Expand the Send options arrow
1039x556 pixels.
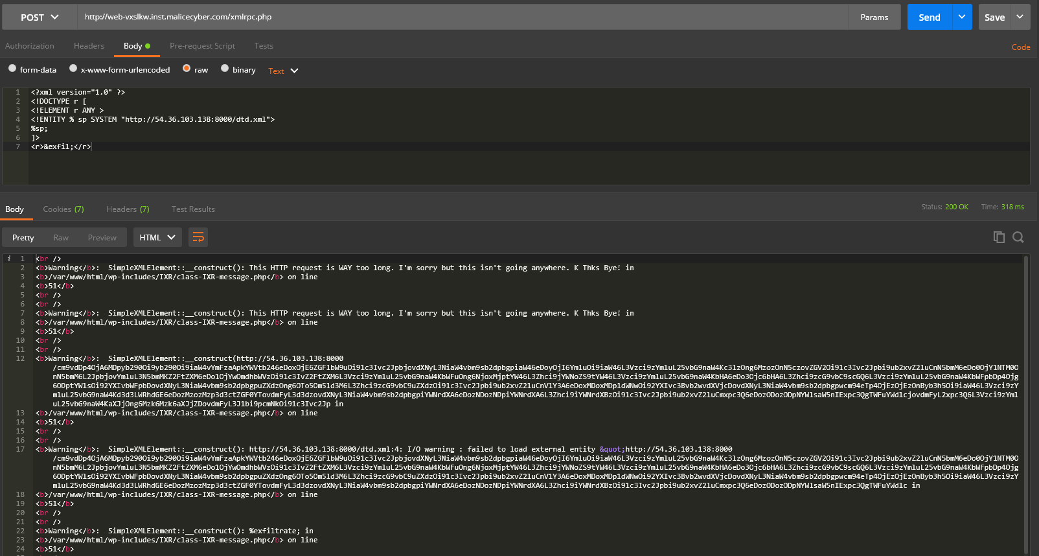click(962, 17)
